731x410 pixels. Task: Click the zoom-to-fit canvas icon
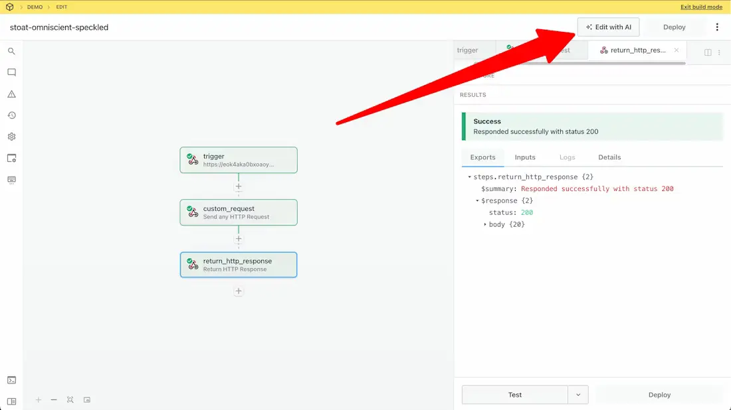pos(70,400)
